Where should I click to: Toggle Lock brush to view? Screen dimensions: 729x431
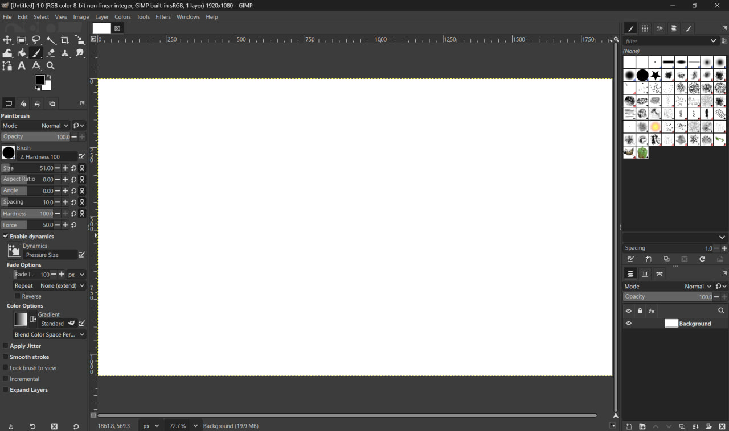coord(6,368)
